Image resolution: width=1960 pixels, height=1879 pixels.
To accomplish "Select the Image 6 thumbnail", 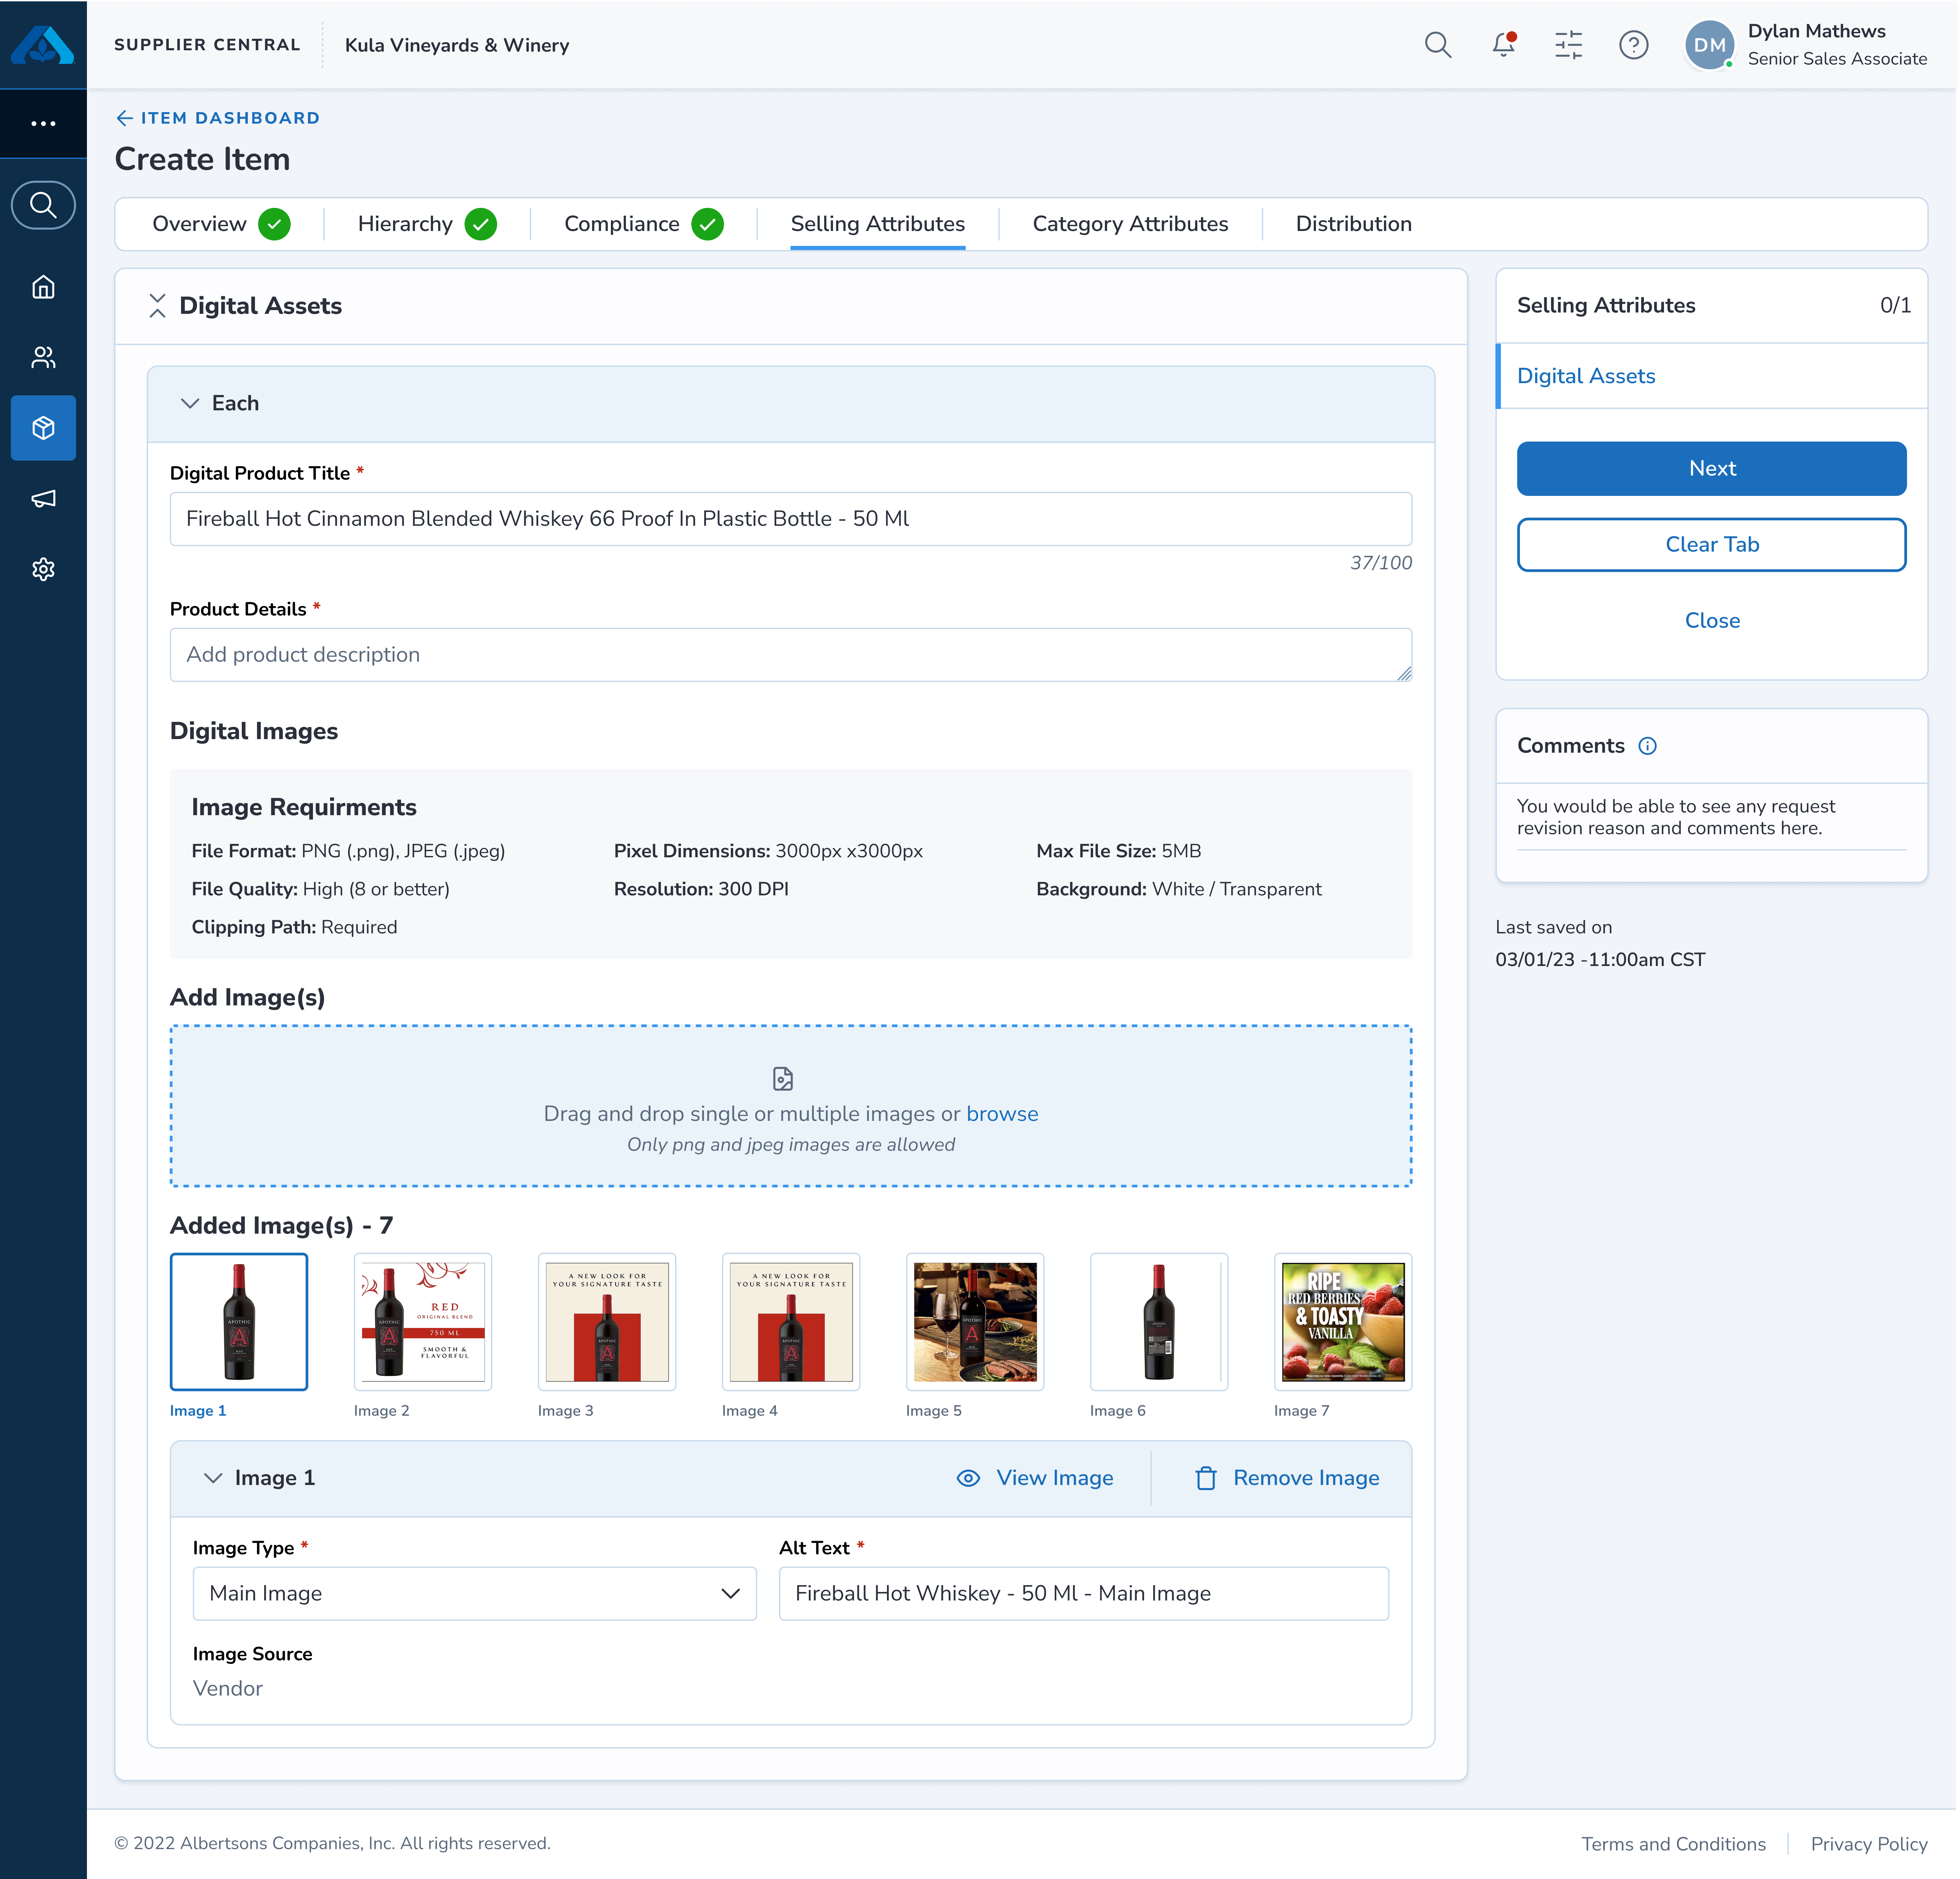I will coord(1159,1322).
